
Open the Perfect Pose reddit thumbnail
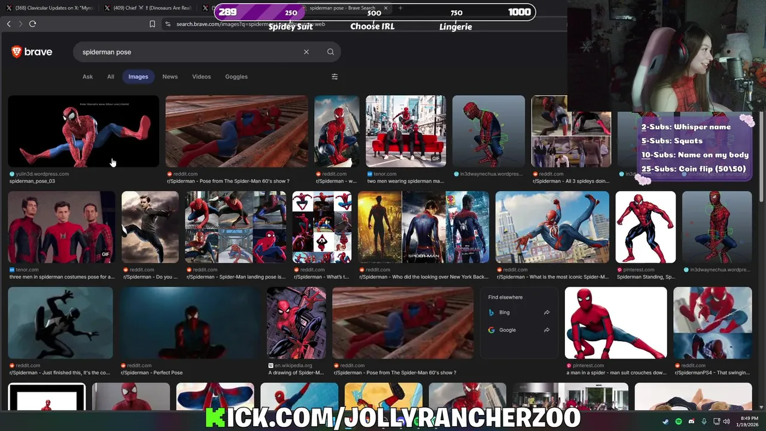point(190,323)
